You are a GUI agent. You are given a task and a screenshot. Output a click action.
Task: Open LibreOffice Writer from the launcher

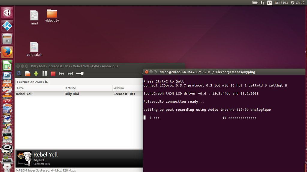pyautogui.click(x=7, y=76)
